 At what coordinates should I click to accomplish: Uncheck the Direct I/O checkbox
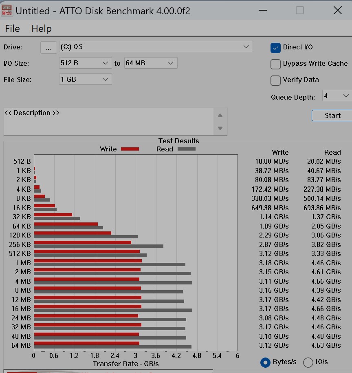tap(276, 48)
